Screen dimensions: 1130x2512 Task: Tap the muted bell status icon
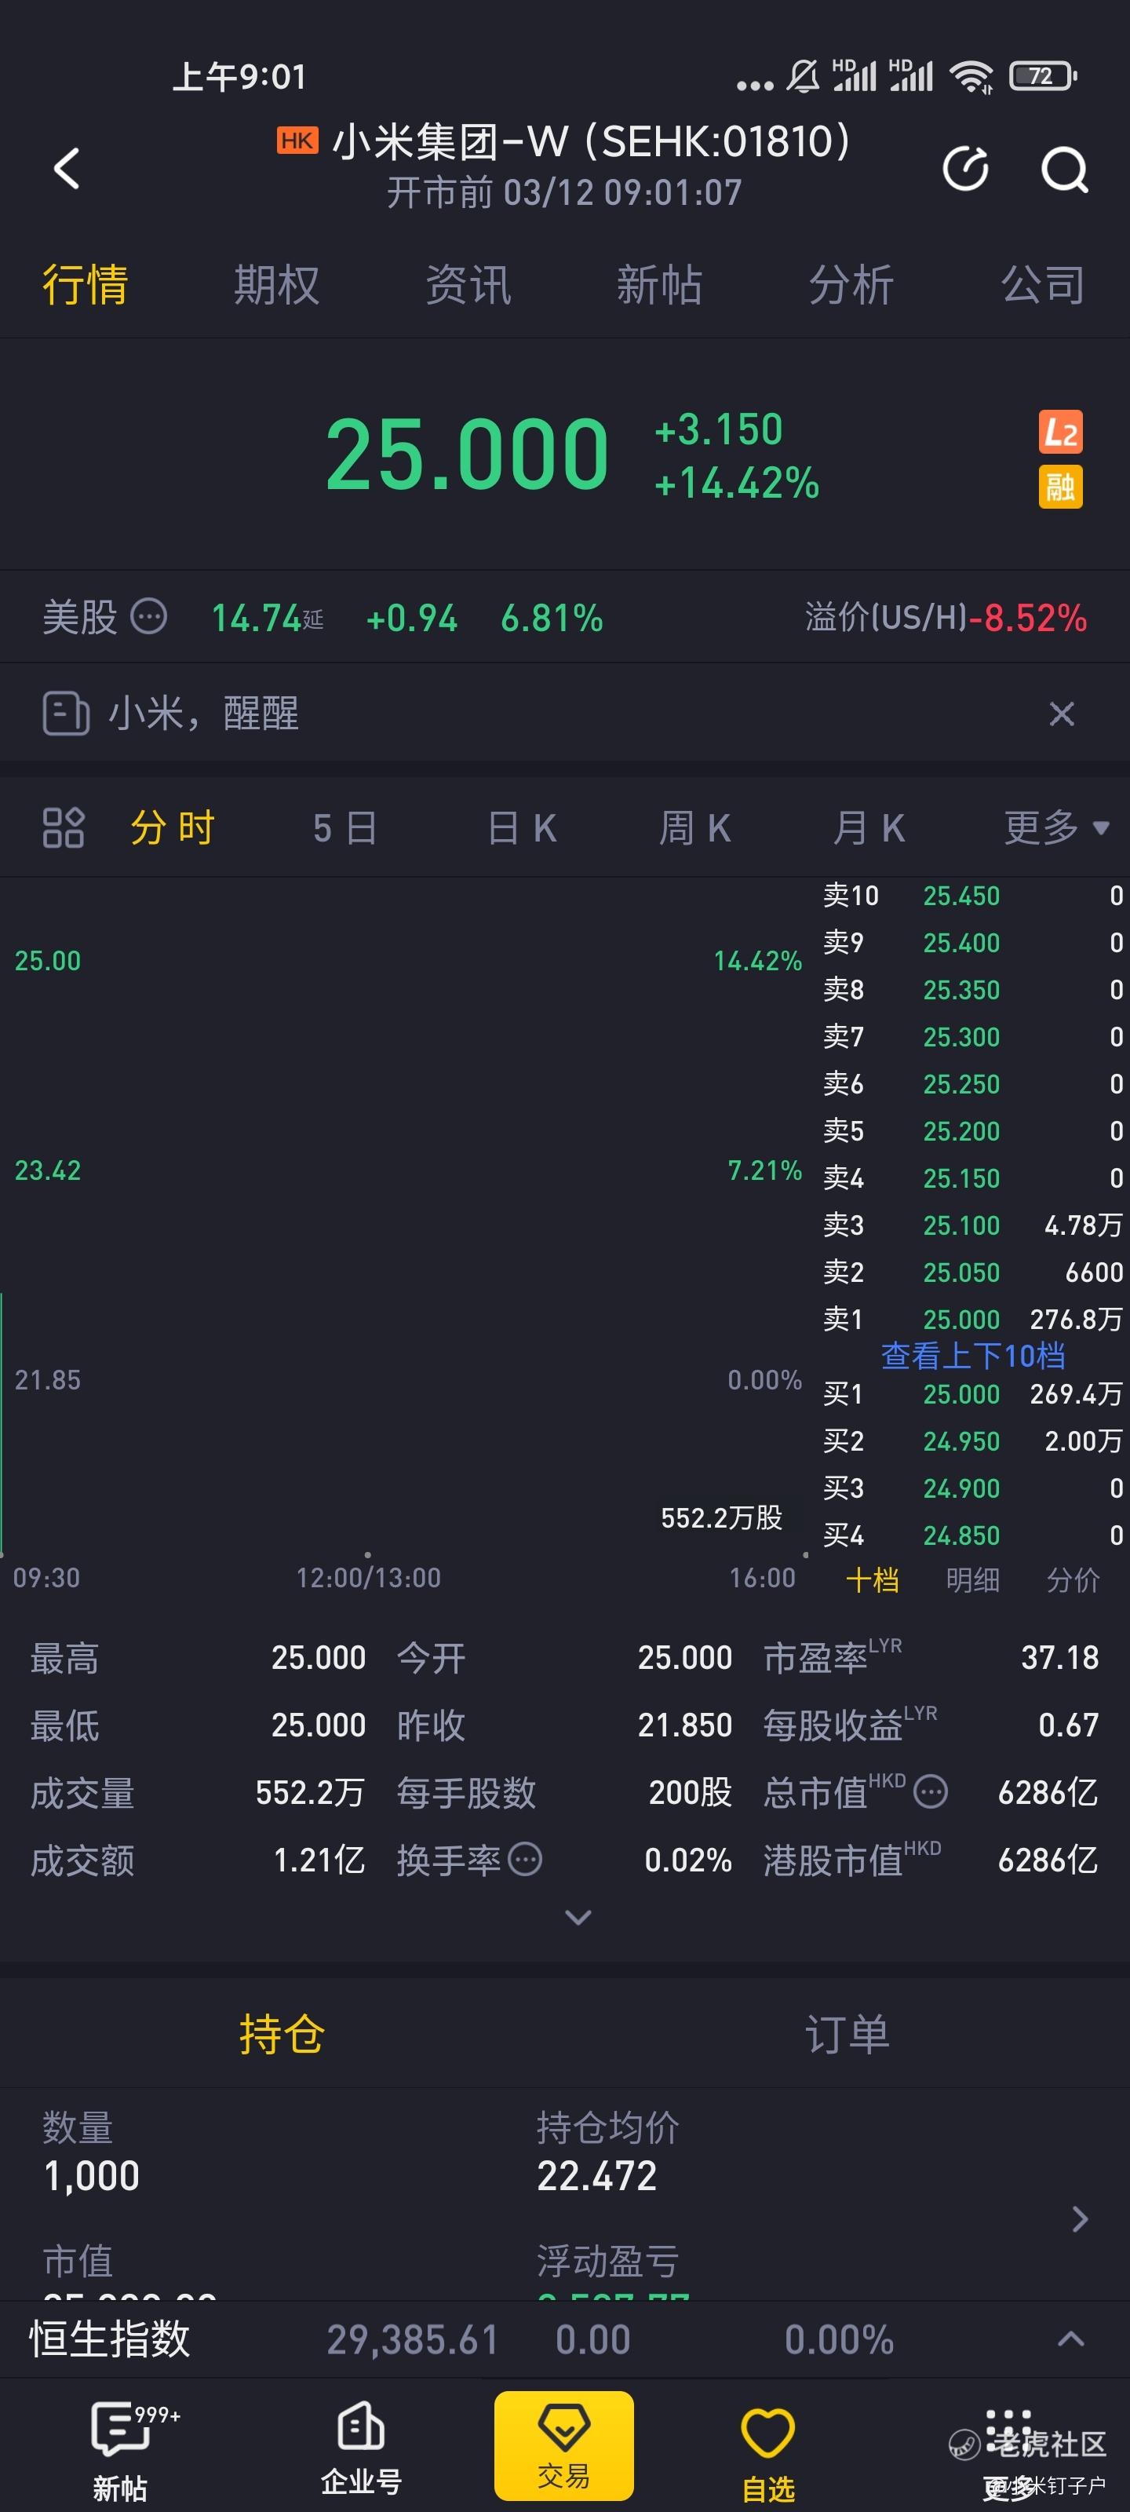point(803,76)
